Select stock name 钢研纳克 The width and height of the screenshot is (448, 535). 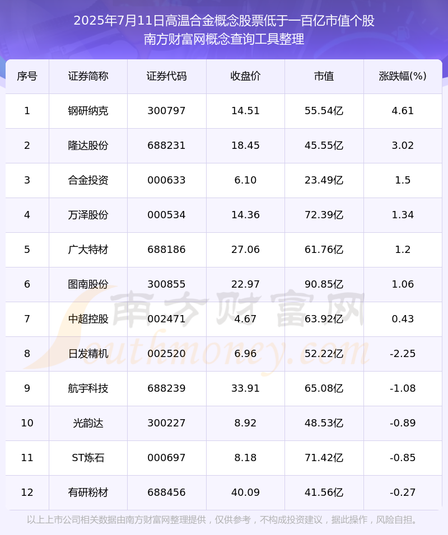click(x=88, y=111)
